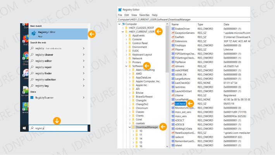This screenshot has width=275, height=155.
Task: Open Registry Editor app best match result
Action: point(58,34)
